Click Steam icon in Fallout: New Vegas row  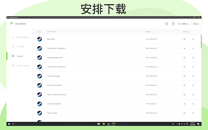(40, 76)
